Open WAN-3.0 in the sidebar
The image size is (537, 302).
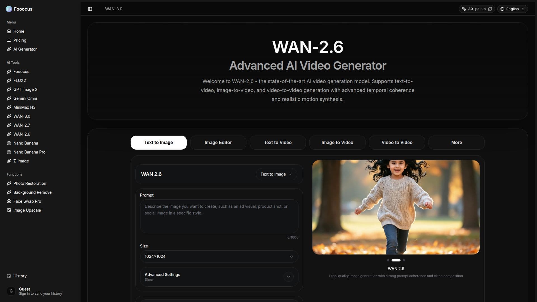[40, 116]
